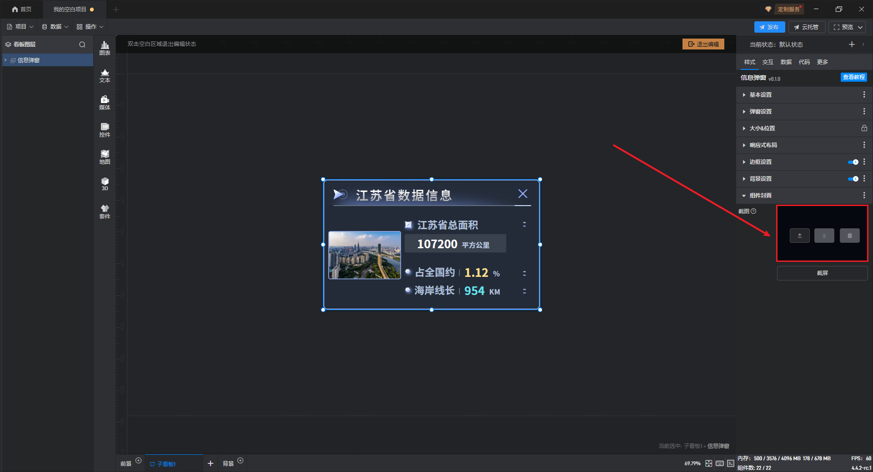Toggle the lock icon on 大小&位置

pos(864,128)
